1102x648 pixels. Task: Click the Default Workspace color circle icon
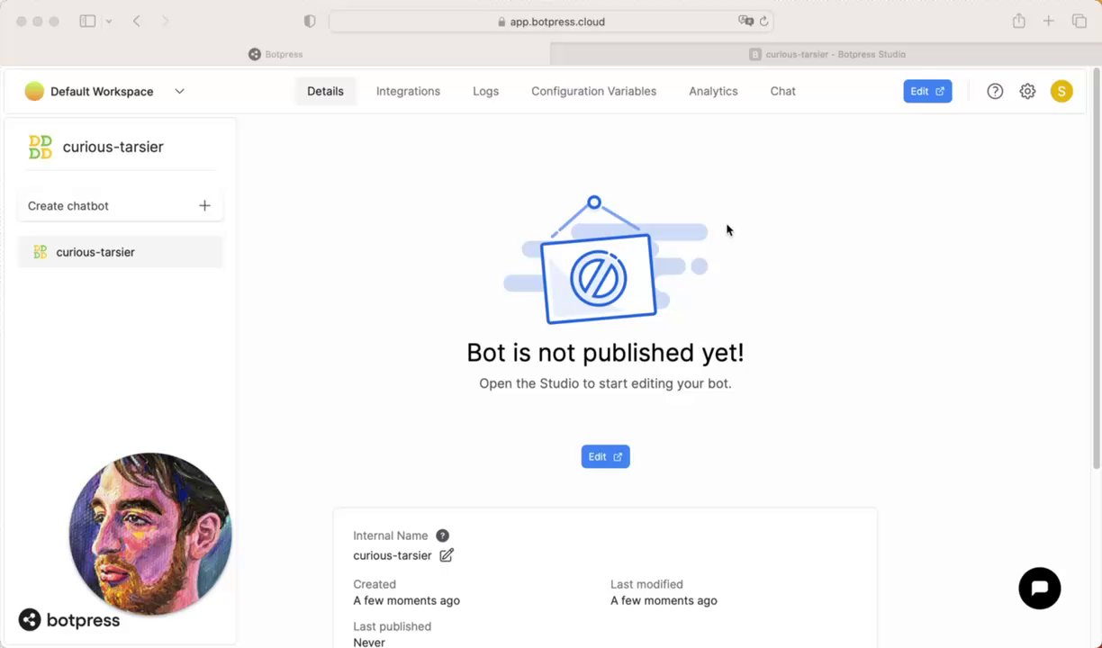[x=34, y=91]
